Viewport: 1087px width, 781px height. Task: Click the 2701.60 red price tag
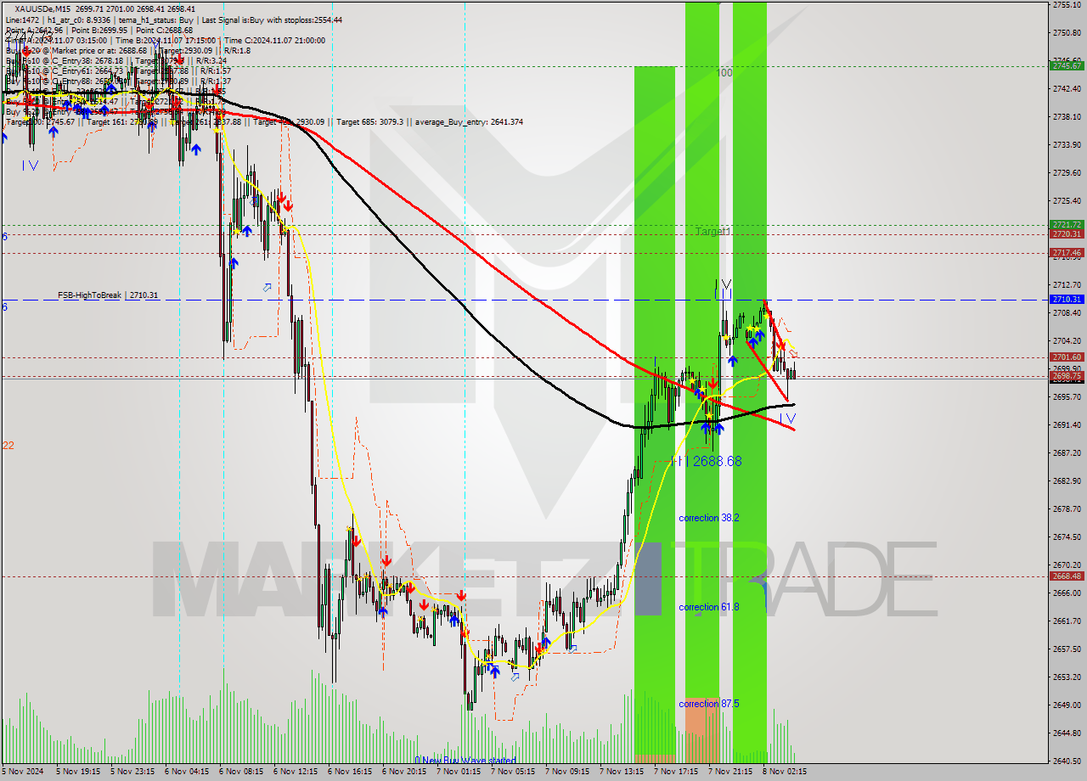[x=1067, y=357]
